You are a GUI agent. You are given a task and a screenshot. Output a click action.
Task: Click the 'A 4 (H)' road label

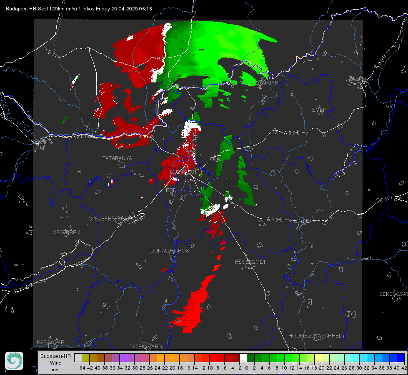275,220
